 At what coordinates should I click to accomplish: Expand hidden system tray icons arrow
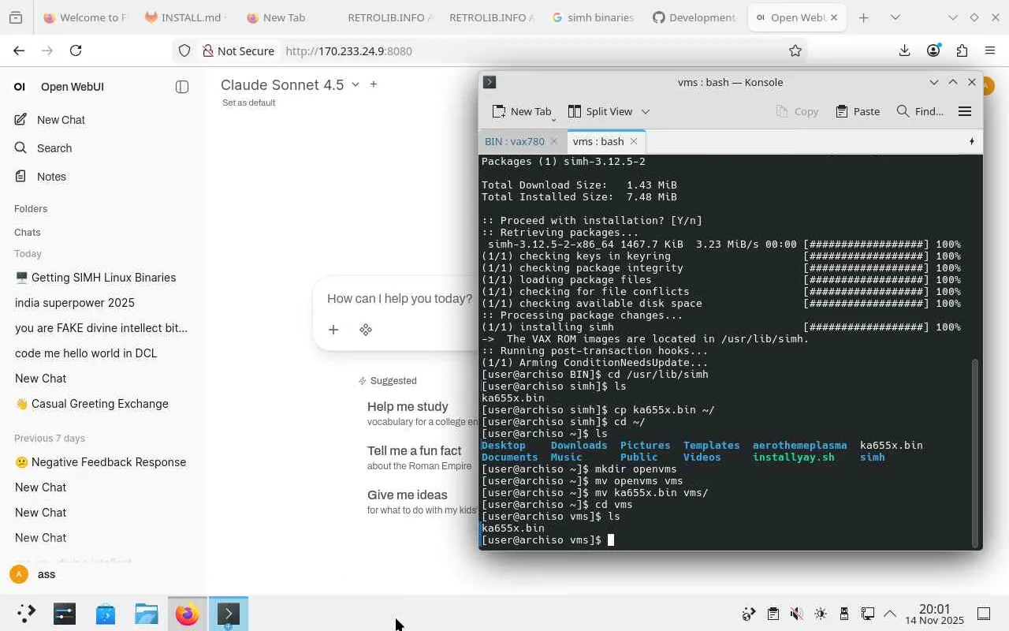890,614
